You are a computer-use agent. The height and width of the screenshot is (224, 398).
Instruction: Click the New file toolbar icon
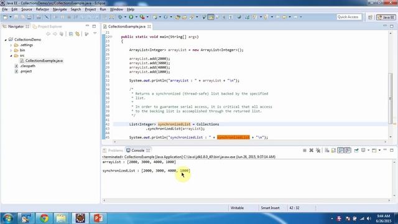[6, 17]
